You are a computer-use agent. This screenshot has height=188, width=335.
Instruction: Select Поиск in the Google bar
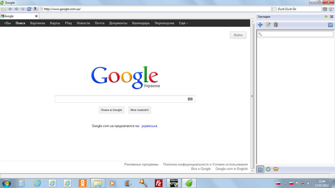21,23
